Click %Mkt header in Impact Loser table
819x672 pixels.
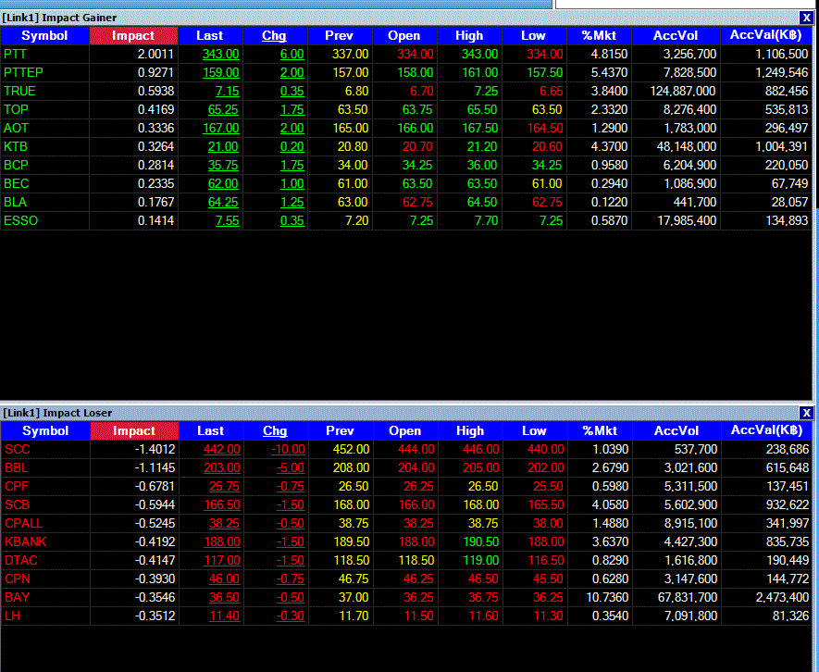(601, 430)
